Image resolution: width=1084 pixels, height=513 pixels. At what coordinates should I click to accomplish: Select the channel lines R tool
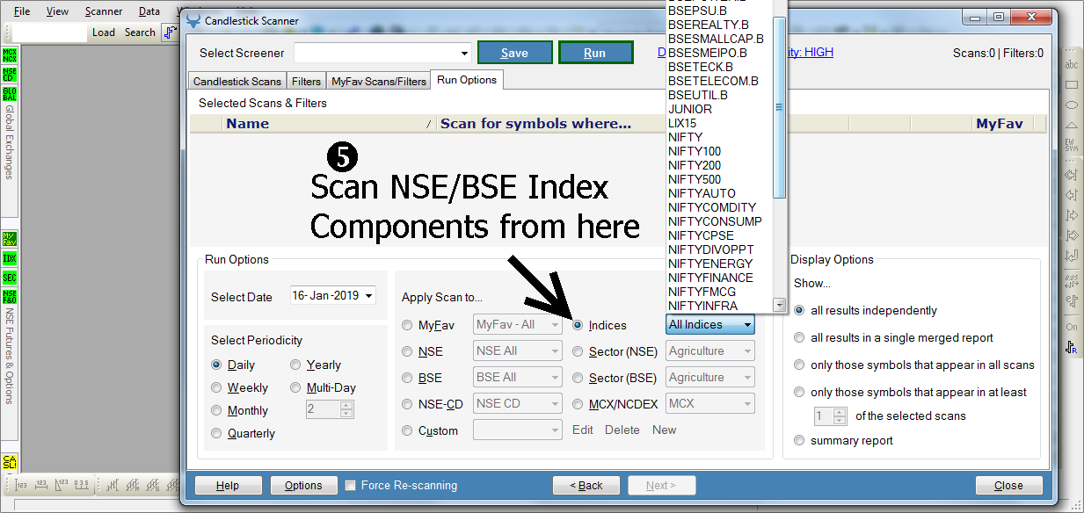point(134,485)
